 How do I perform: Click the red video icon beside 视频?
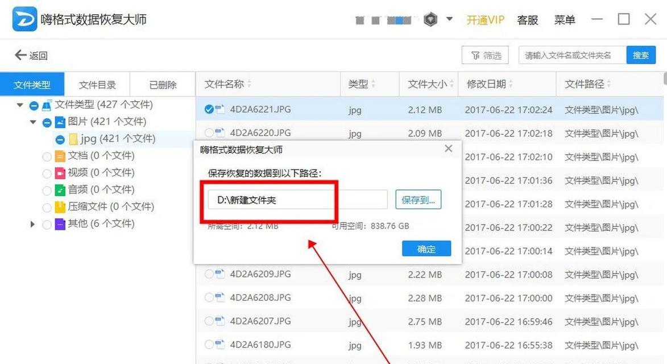coord(60,173)
